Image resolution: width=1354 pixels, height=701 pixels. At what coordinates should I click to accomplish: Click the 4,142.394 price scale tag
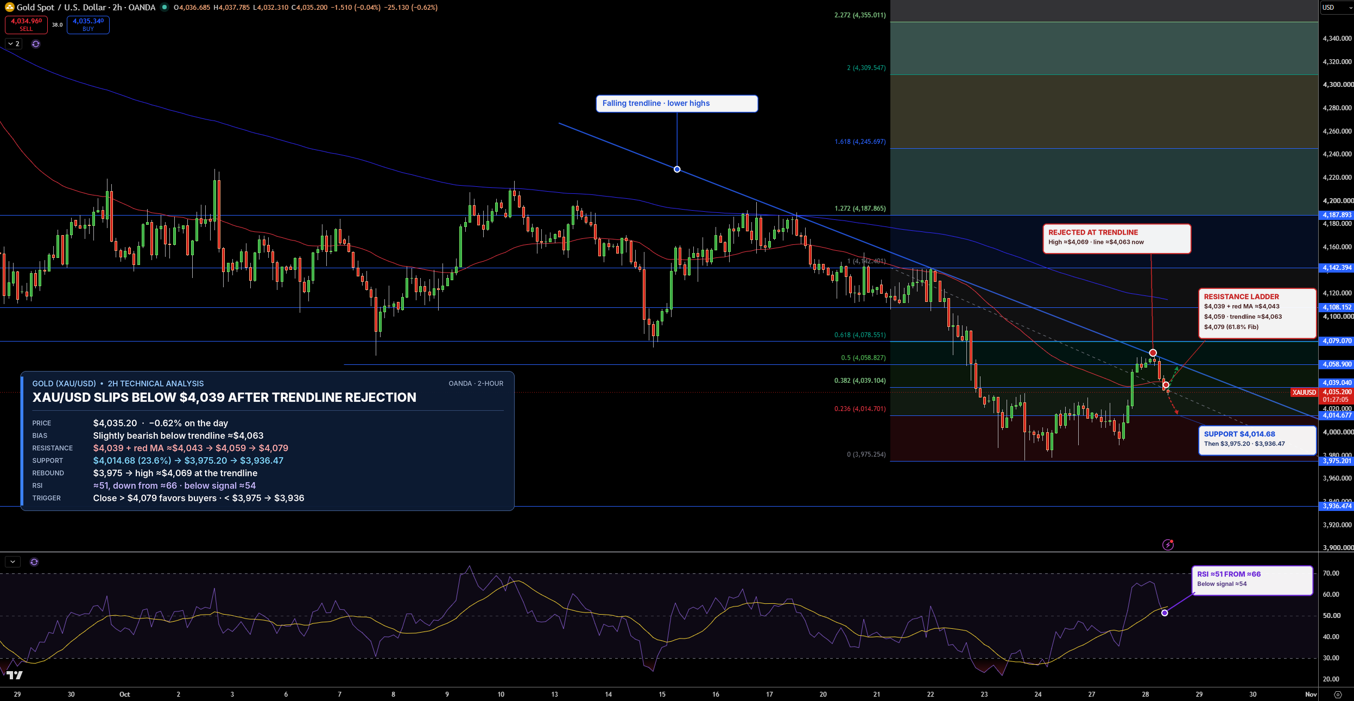click(1336, 268)
